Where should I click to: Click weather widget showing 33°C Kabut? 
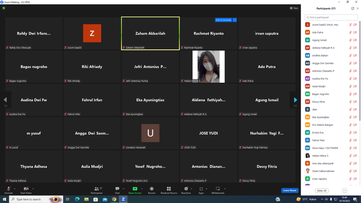click(x=306, y=199)
